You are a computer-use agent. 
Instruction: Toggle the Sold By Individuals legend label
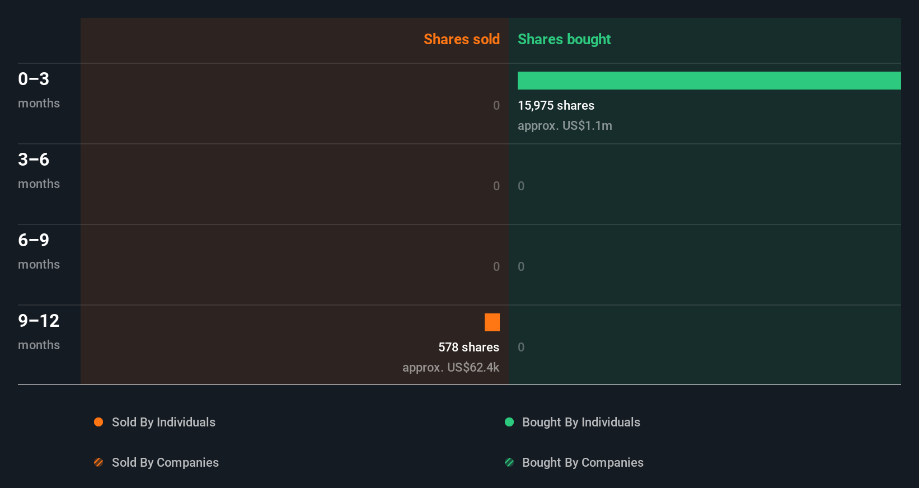(x=163, y=422)
